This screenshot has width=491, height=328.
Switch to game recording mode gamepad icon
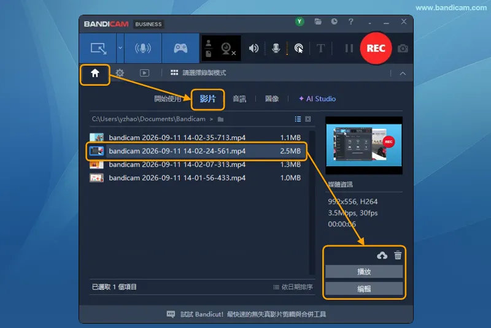click(x=180, y=48)
